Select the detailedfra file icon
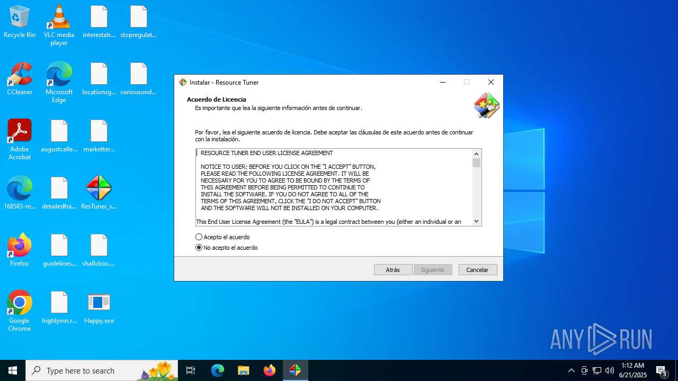 coord(59,193)
